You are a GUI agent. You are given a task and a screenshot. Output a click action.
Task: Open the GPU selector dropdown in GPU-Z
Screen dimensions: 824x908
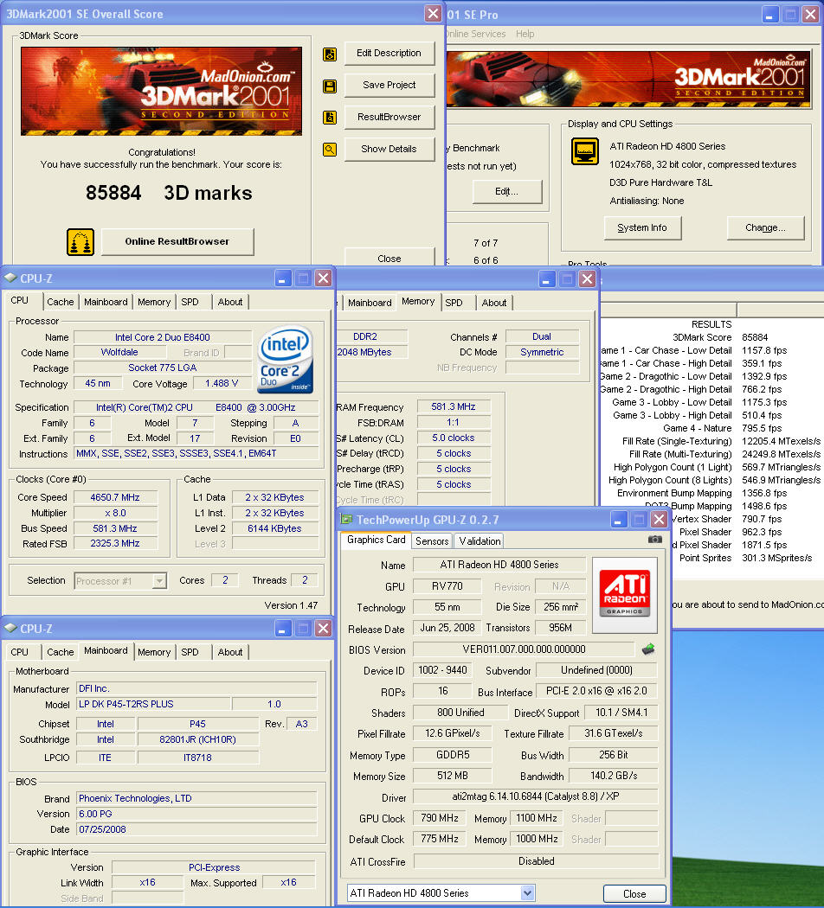[x=527, y=893]
